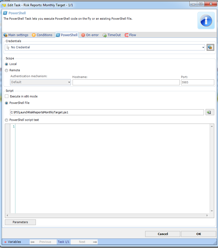Select the Remote scope radio button
This screenshot has width=218, height=248.
click(x=6, y=70)
